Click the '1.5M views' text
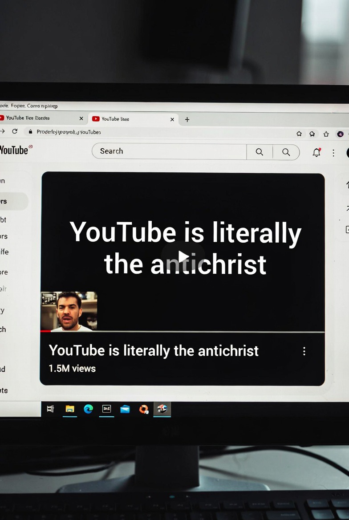The height and width of the screenshot is (520, 349). [72, 369]
